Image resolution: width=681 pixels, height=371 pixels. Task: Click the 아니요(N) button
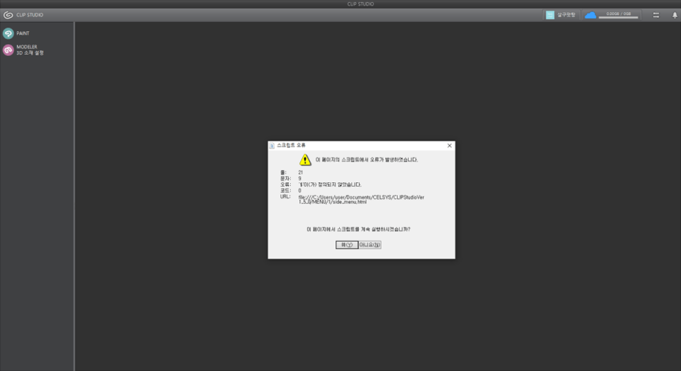370,245
